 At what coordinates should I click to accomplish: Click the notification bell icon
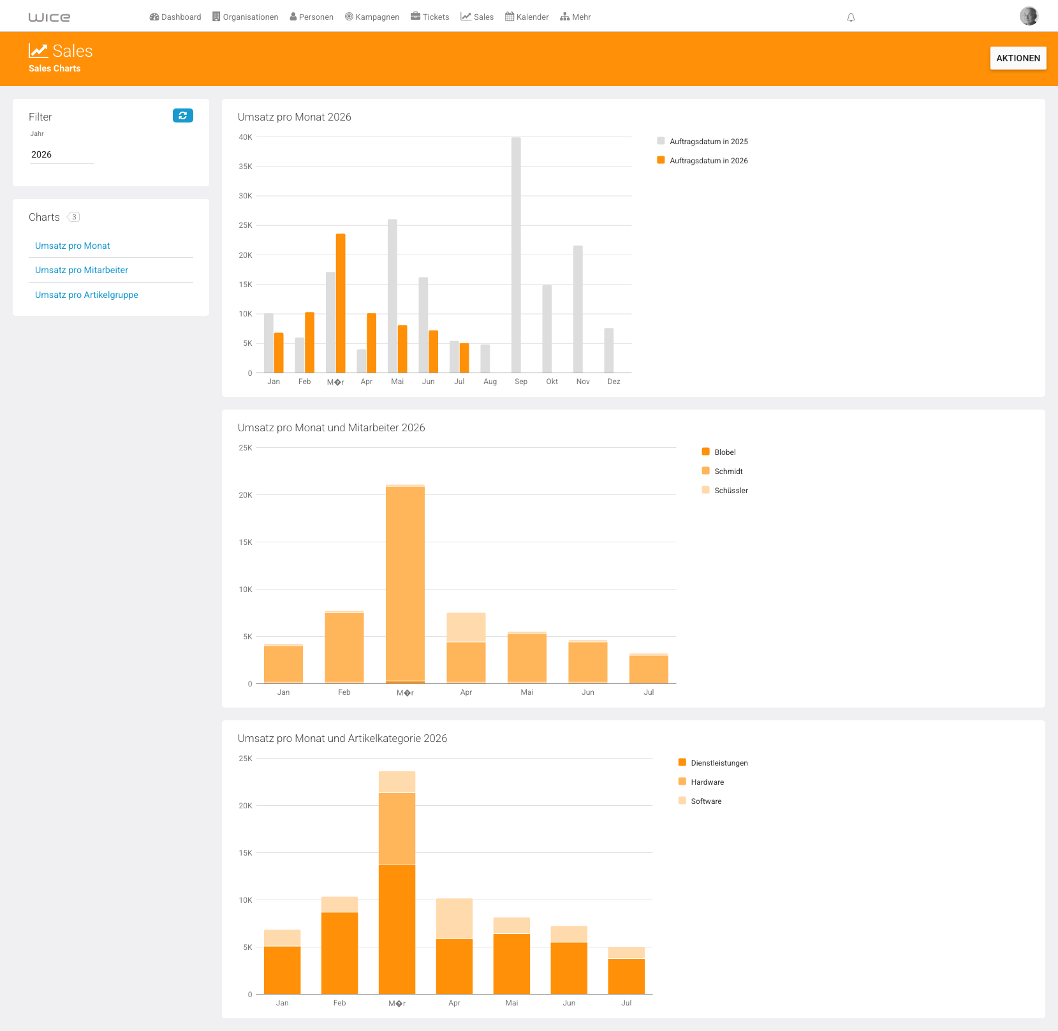851,17
